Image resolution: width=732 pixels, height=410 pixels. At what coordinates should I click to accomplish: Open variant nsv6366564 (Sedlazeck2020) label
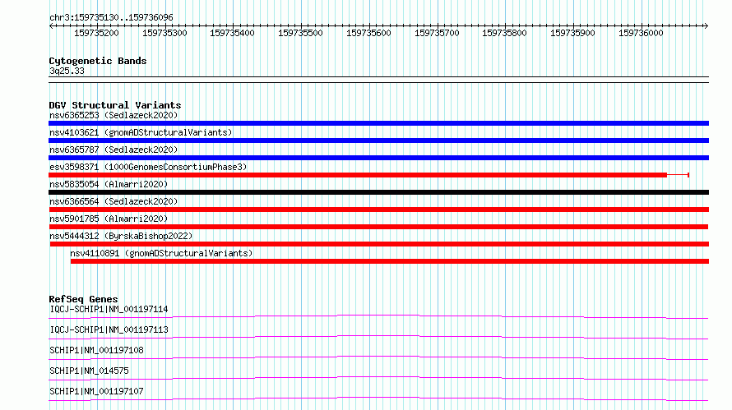114,201
